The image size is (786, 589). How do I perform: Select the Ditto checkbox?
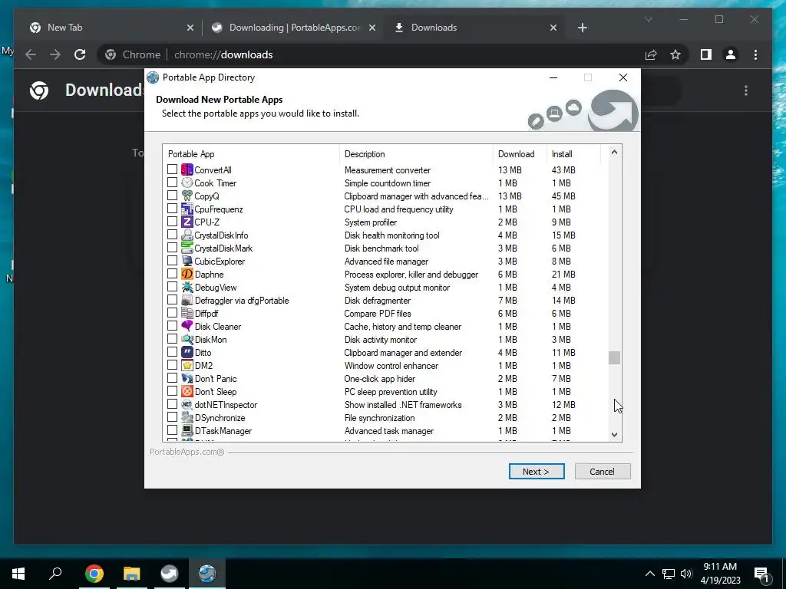[172, 351]
